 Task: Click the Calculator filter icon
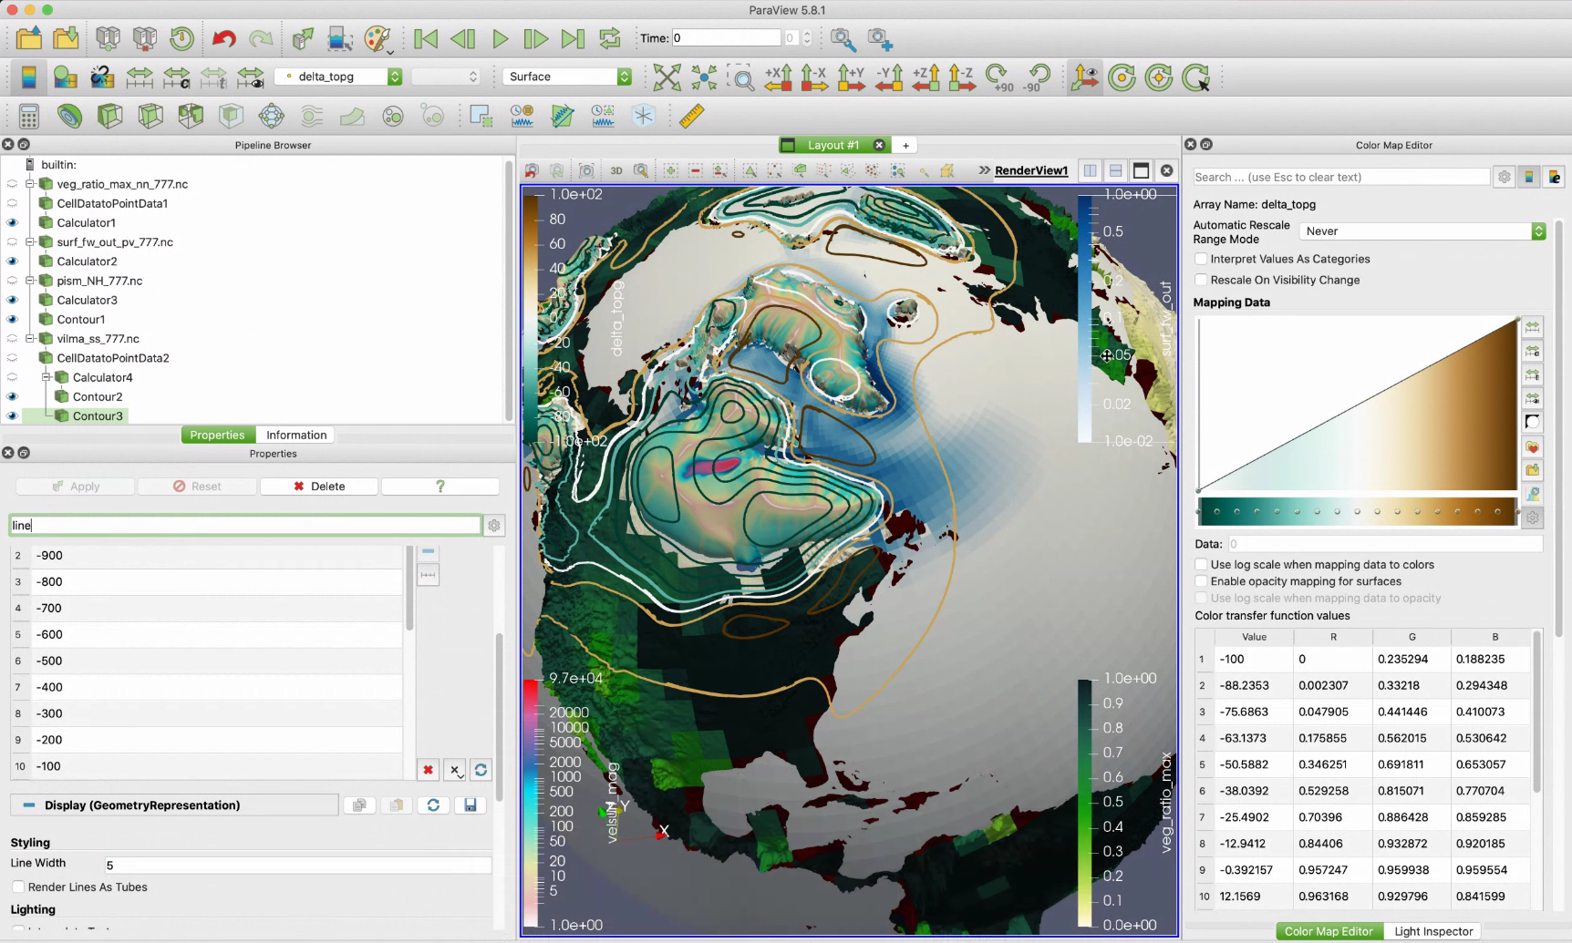[28, 116]
